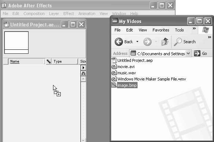The width and height of the screenshot is (214, 142).
Task: Click the Up folder icon in toolbar
Action: coord(165,41)
